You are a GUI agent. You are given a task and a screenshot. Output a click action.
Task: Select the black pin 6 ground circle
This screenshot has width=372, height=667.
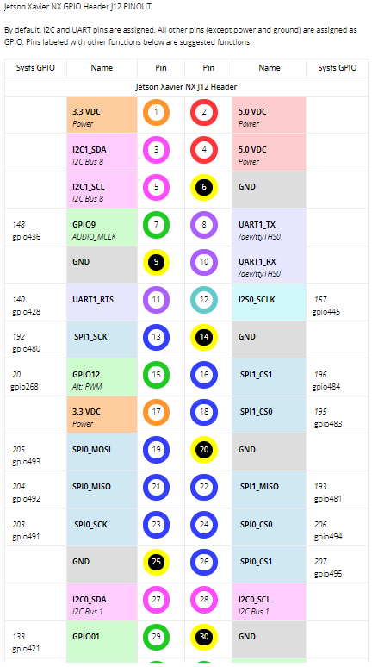pos(204,187)
